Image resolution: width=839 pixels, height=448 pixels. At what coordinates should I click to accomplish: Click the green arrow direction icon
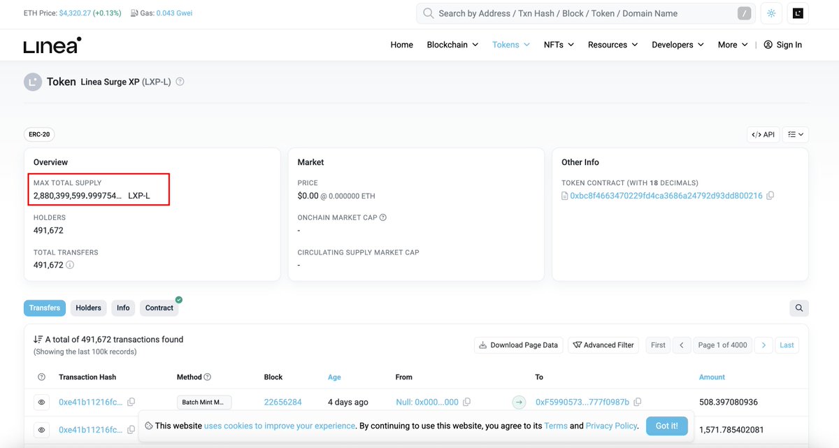(519, 402)
